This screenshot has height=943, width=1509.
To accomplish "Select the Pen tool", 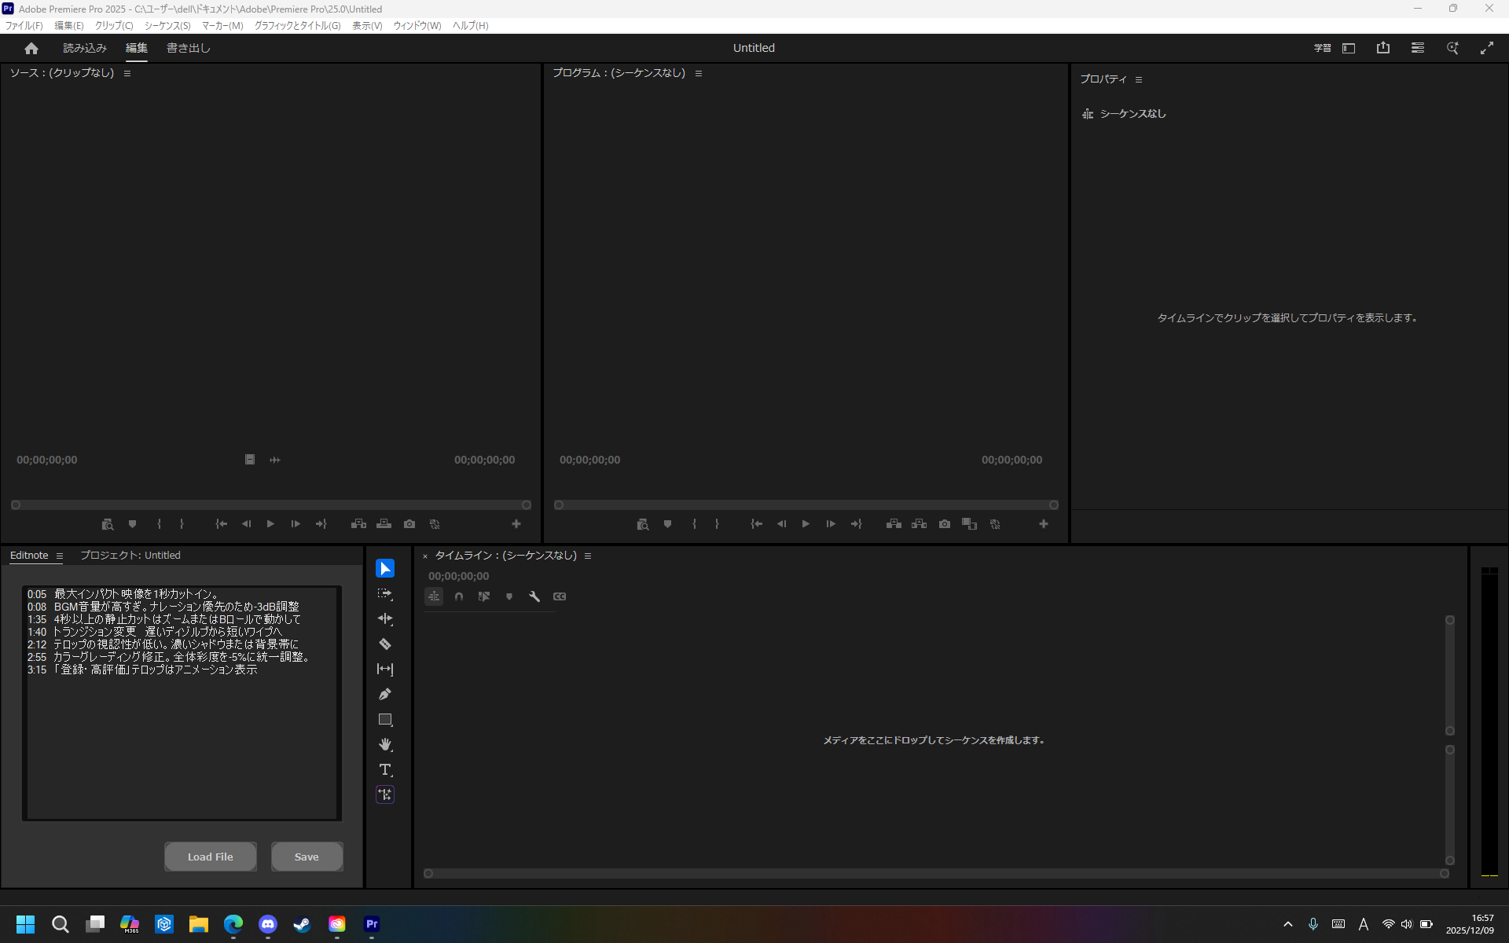I will pos(384,695).
